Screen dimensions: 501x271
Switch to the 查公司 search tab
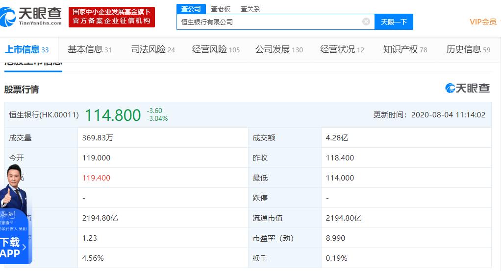click(191, 9)
